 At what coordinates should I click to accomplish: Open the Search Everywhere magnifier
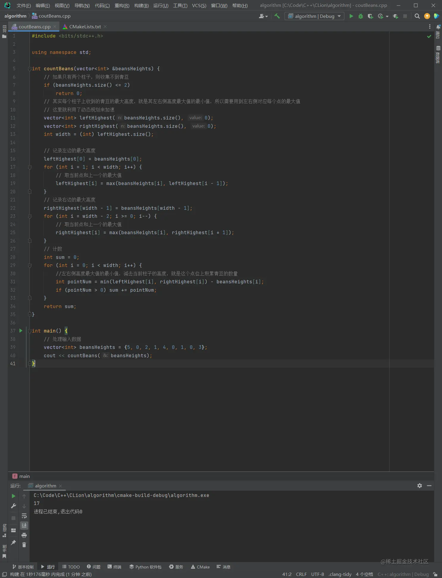point(417,16)
